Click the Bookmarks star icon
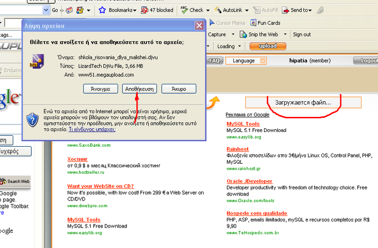 [x=102, y=10]
